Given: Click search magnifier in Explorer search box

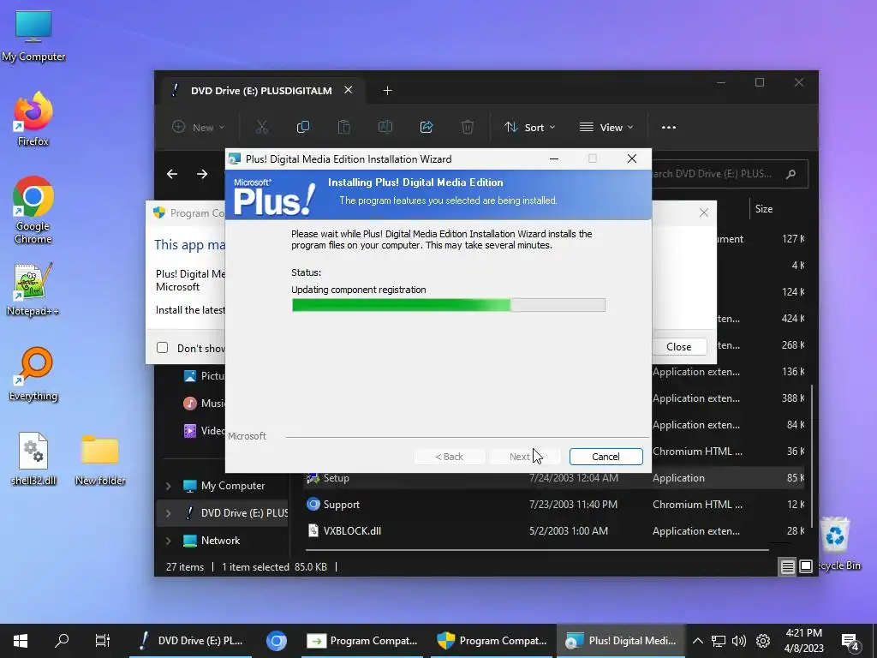Looking at the screenshot, I should coord(790,174).
